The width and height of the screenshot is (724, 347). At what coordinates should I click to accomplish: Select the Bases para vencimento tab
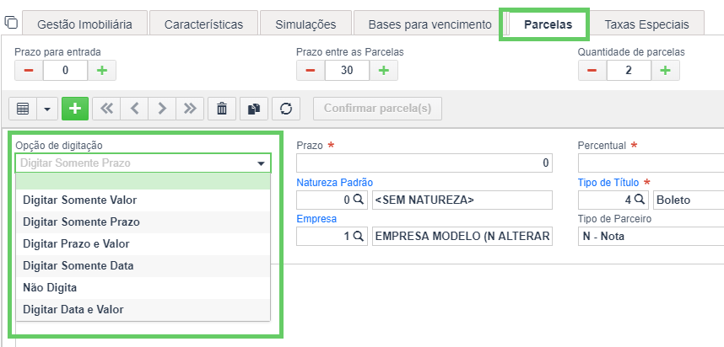coord(430,24)
